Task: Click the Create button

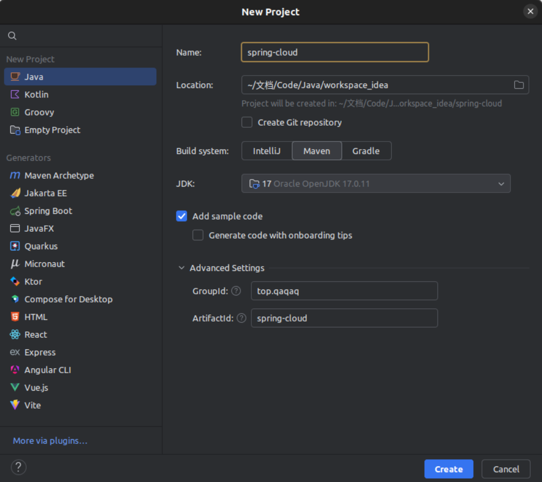Action: 448,469
